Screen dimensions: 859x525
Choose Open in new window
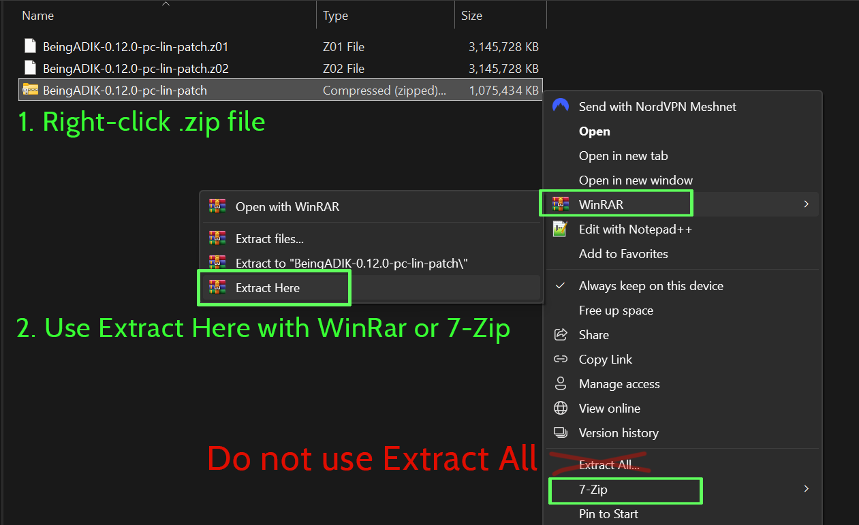pos(636,180)
